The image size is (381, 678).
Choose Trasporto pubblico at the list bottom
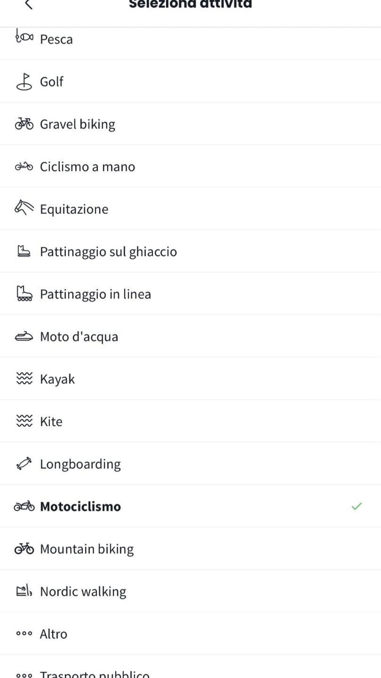pyautogui.click(x=95, y=674)
